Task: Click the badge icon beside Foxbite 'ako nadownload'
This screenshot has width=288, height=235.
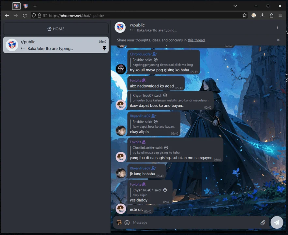Action: [144, 80]
